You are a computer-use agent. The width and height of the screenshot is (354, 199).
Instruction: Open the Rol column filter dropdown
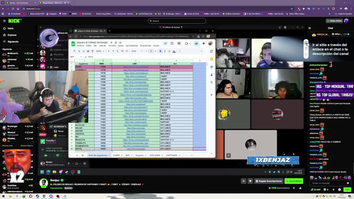(x=191, y=64)
